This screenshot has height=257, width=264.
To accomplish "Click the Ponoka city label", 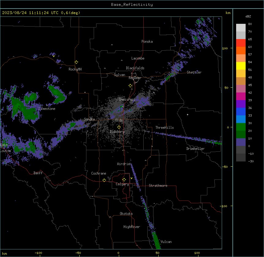I will 147,42.
